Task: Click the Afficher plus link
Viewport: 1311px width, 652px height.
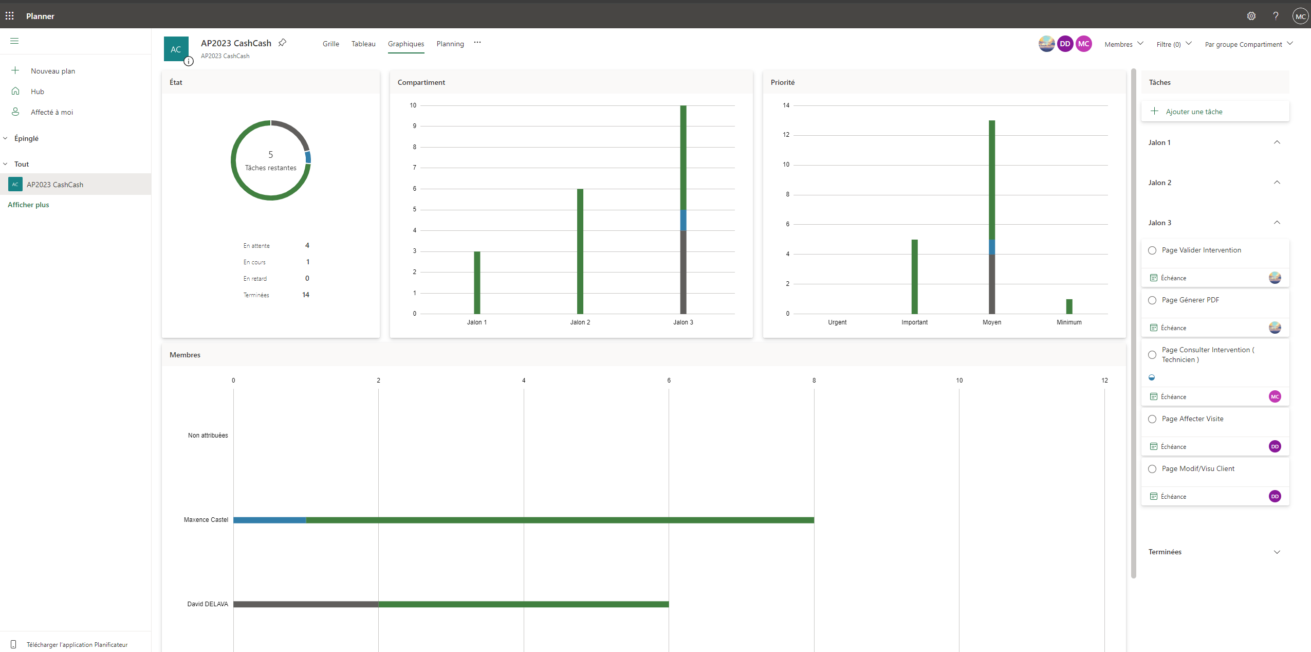Action: click(28, 205)
